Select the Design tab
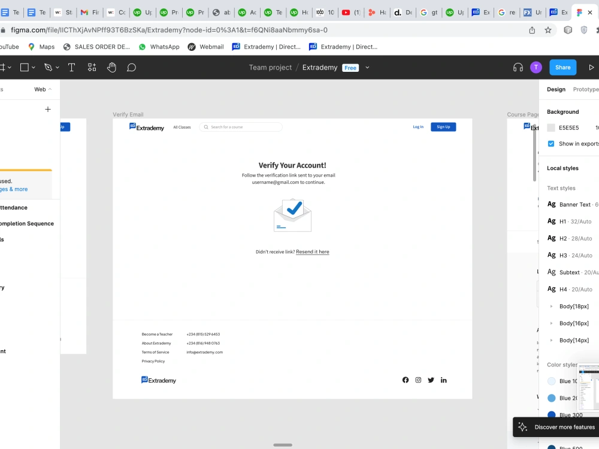 tap(556, 89)
